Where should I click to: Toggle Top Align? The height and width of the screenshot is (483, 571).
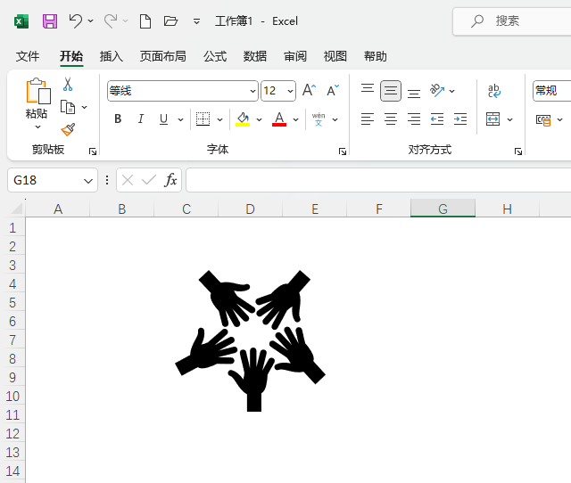click(x=368, y=89)
